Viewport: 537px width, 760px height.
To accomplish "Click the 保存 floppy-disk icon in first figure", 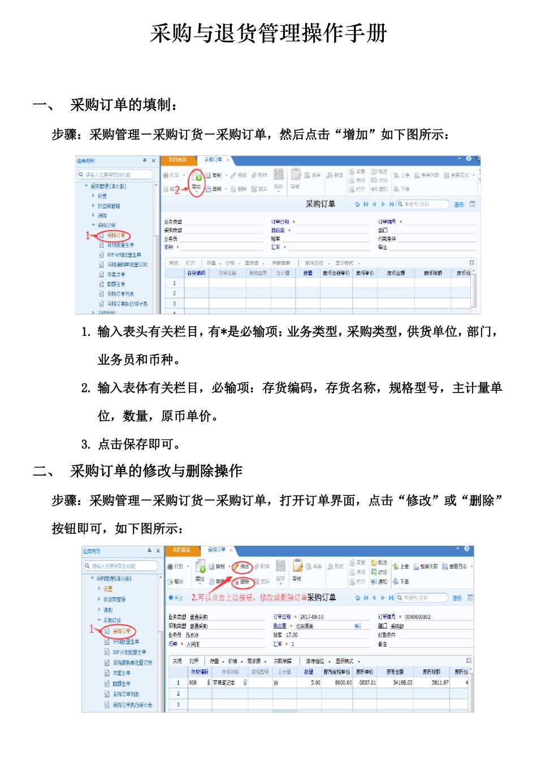I will 279,174.
